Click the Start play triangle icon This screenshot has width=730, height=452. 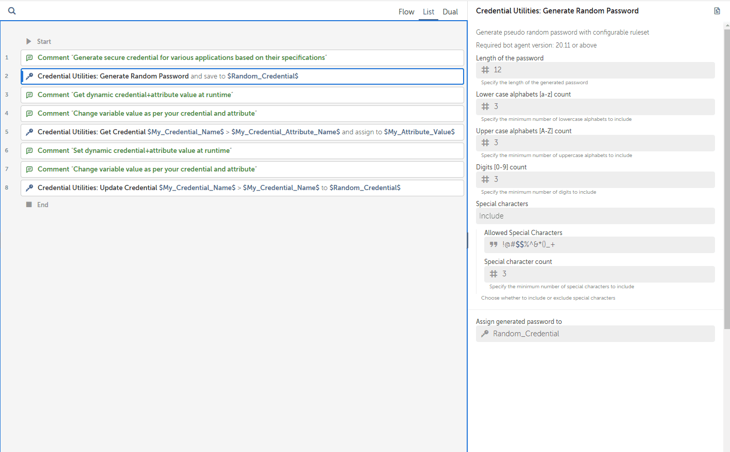point(29,41)
